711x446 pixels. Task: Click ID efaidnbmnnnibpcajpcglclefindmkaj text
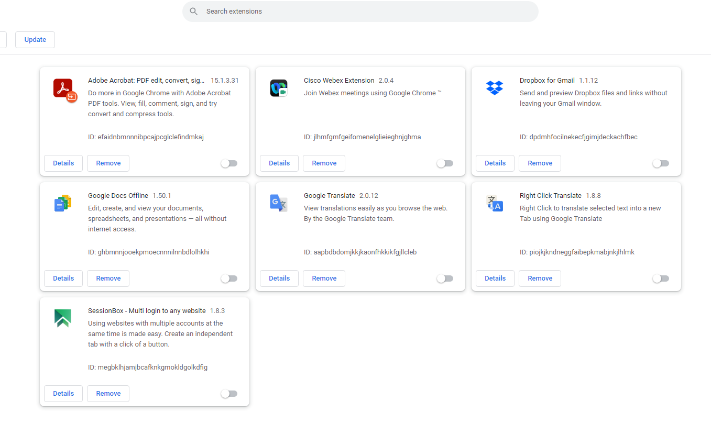coord(146,137)
